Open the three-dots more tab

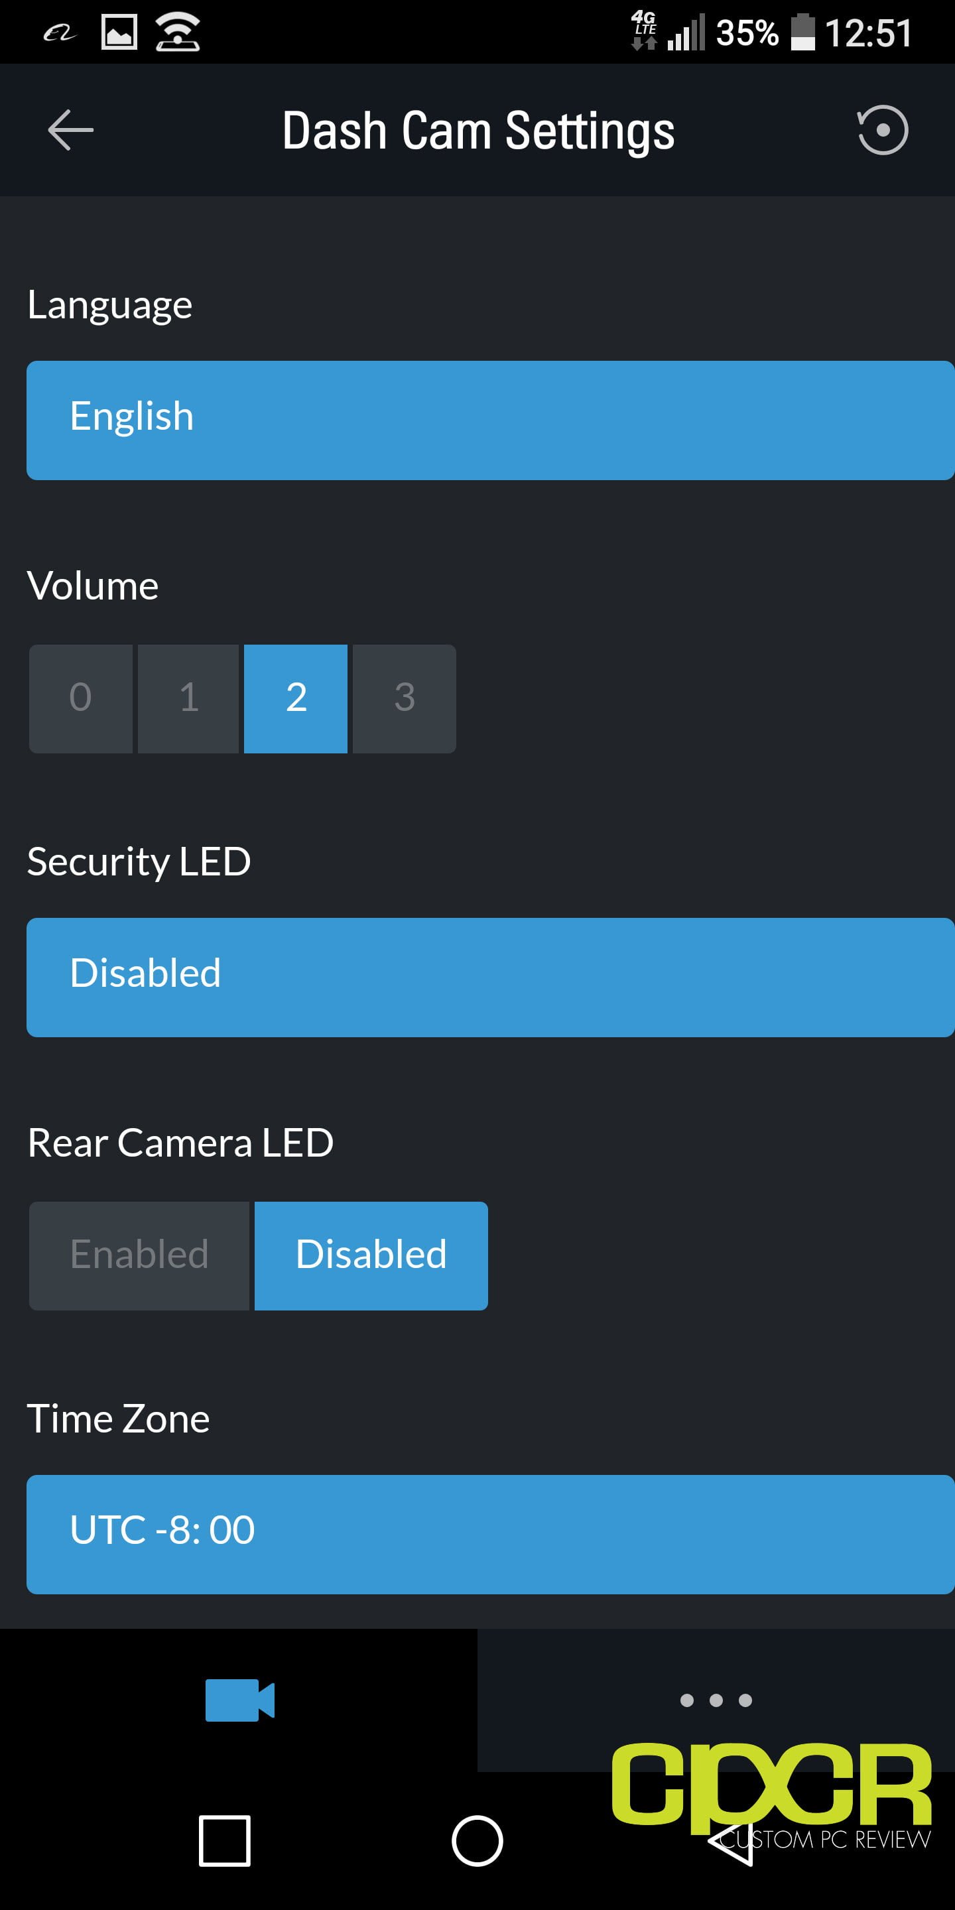716,1699
